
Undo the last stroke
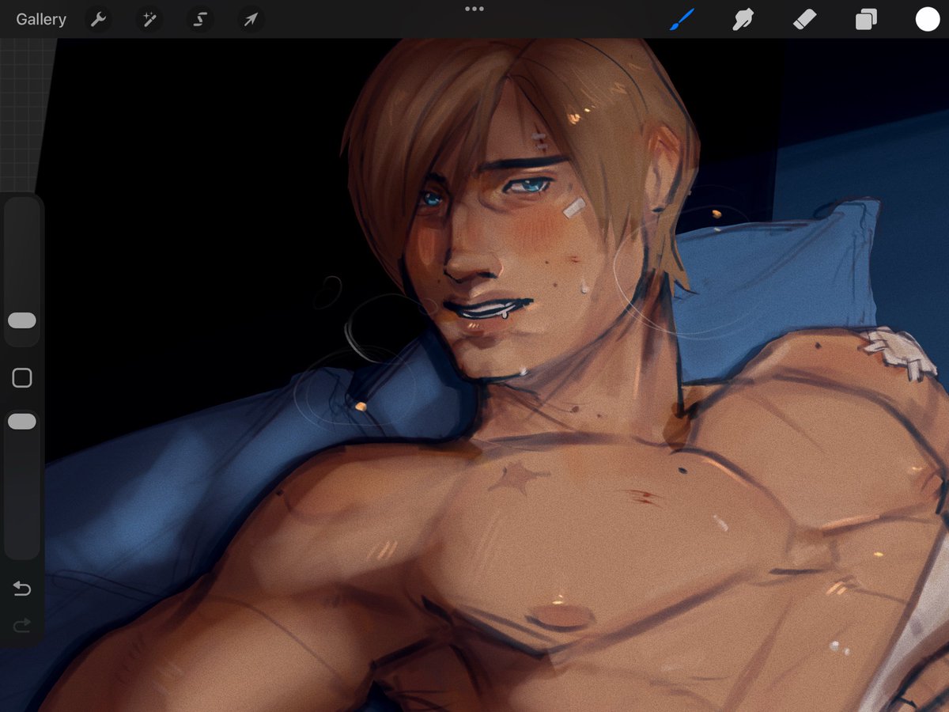pyautogui.click(x=22, y=589)
